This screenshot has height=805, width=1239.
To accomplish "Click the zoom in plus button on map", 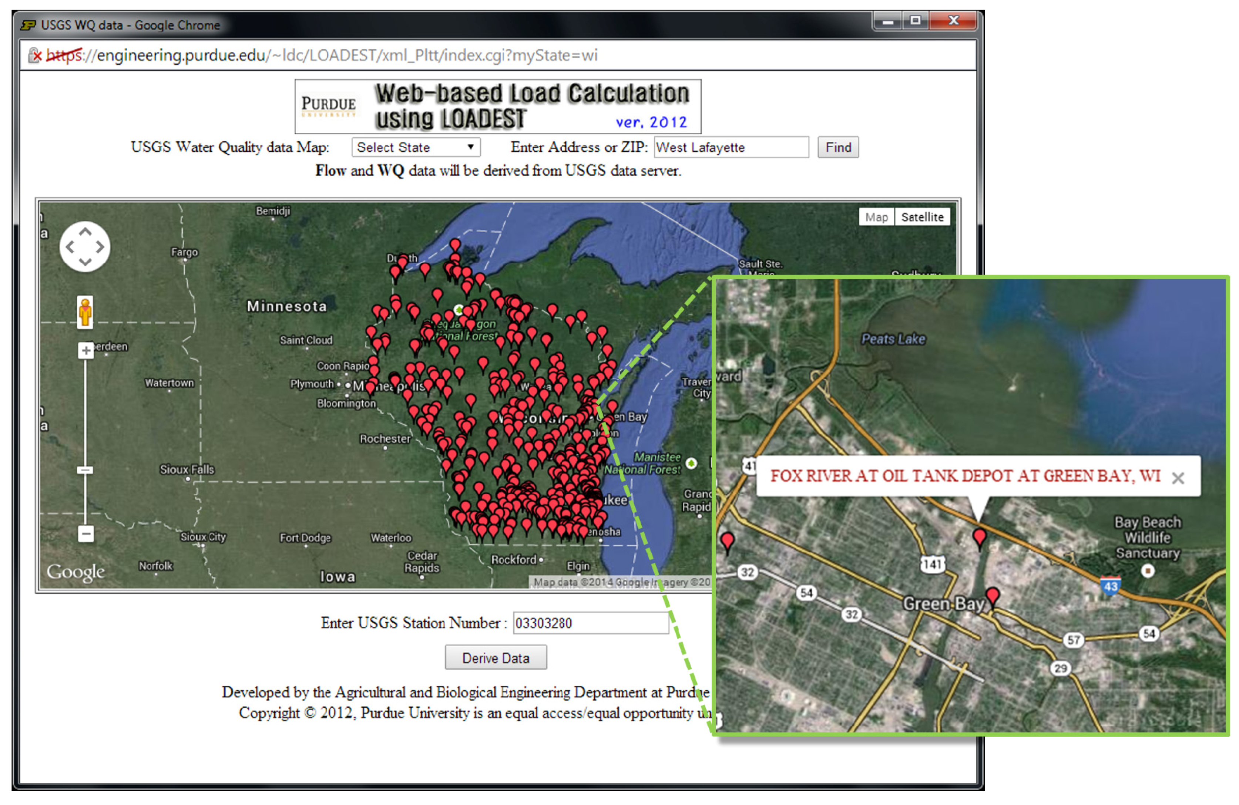I will coord(86,351).
